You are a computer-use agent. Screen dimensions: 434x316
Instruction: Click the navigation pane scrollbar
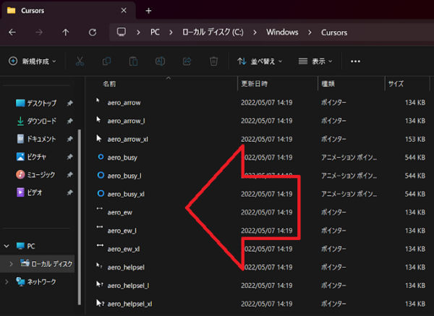[80, 217]
